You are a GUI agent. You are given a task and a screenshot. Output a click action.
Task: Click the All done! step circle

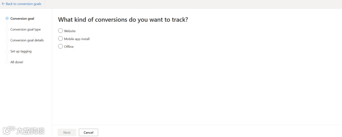(x=7, y=62)
